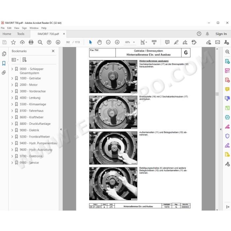Share with others via person icon
The width and height of the screenshot is (231, 231).
(x=226, y=42)
